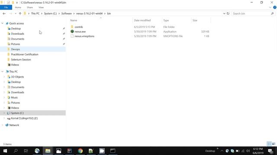Click 'This PC' in the address breadcrumb
277x155 pixels.
click(35, 13)
